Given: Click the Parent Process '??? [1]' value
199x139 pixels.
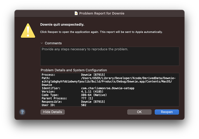Looking at the screenshot, I should tap(87, 98).
